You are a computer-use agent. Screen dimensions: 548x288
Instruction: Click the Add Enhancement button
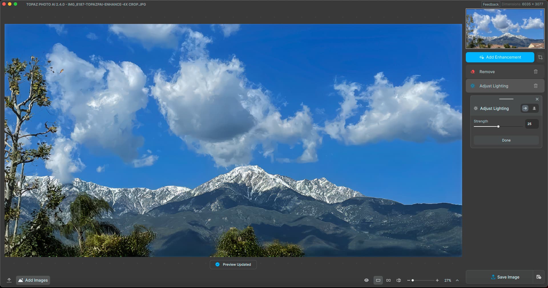[500, 57]
